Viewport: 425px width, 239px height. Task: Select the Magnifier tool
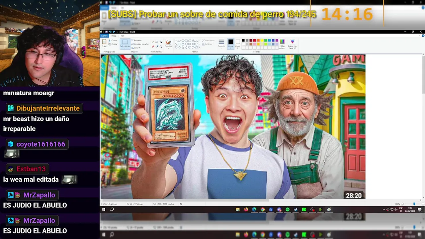(161, 46)
